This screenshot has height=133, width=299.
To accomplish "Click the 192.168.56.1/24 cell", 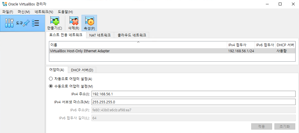I will (241, 51).
